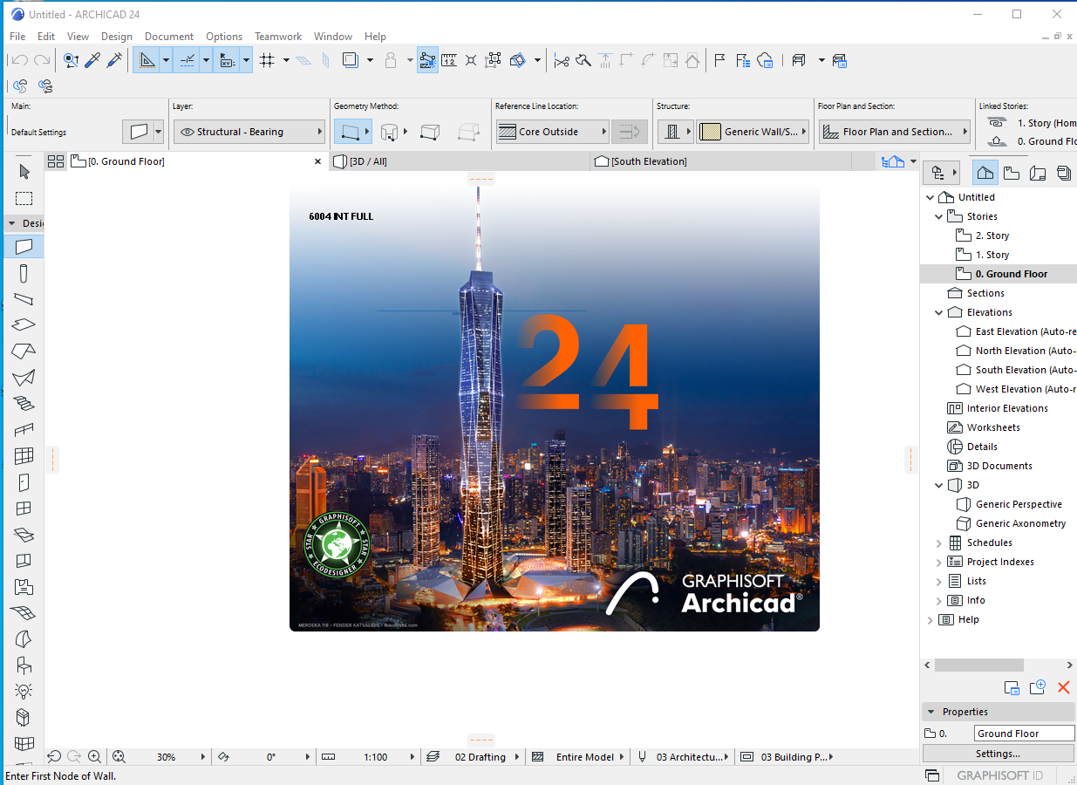Select the Door tool
Screen dimensions: 1077x785
pos(24,482)
